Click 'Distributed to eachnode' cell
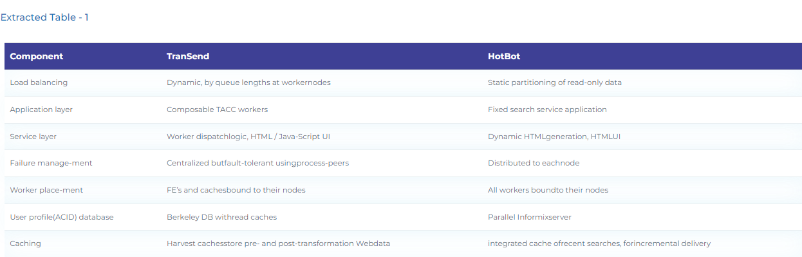The width and height of the screenshot is (802, 257). pyautogui.click(x=534, y=163)
